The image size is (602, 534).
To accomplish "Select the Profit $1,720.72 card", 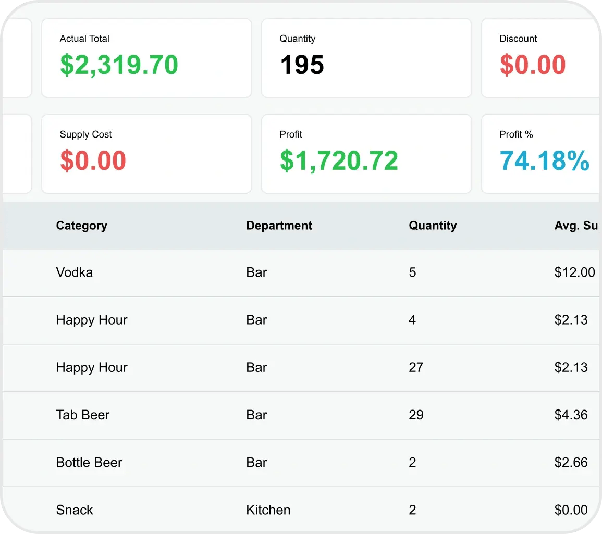I will [x=366, y=154].
